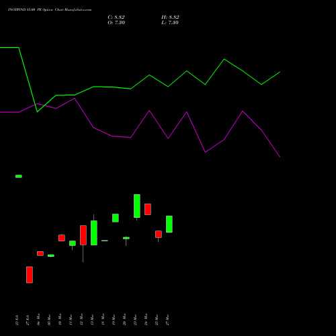Click the 20 Mar date axis label
This screenshot has width=336, height=336.
124,319
